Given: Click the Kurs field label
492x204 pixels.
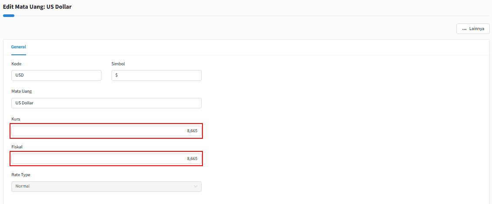Looking at the screenshot, I should [16, 119].
